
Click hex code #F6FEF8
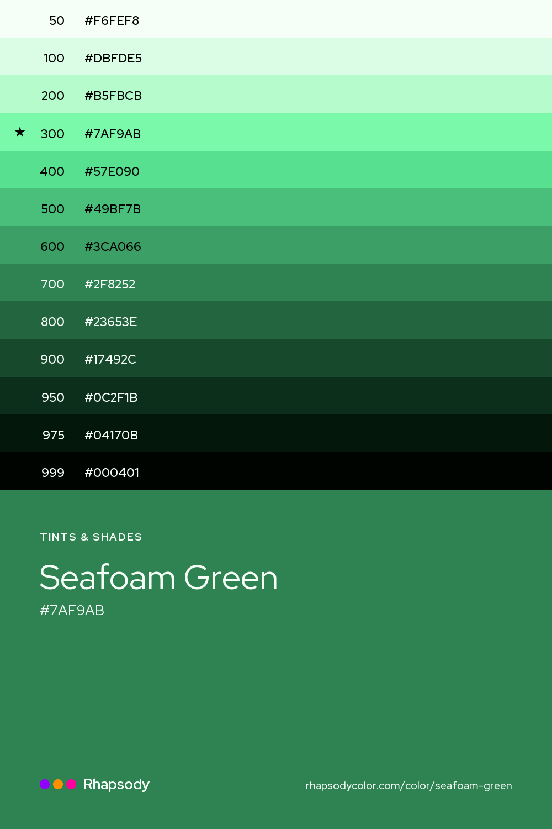click(x=112, y=20)
